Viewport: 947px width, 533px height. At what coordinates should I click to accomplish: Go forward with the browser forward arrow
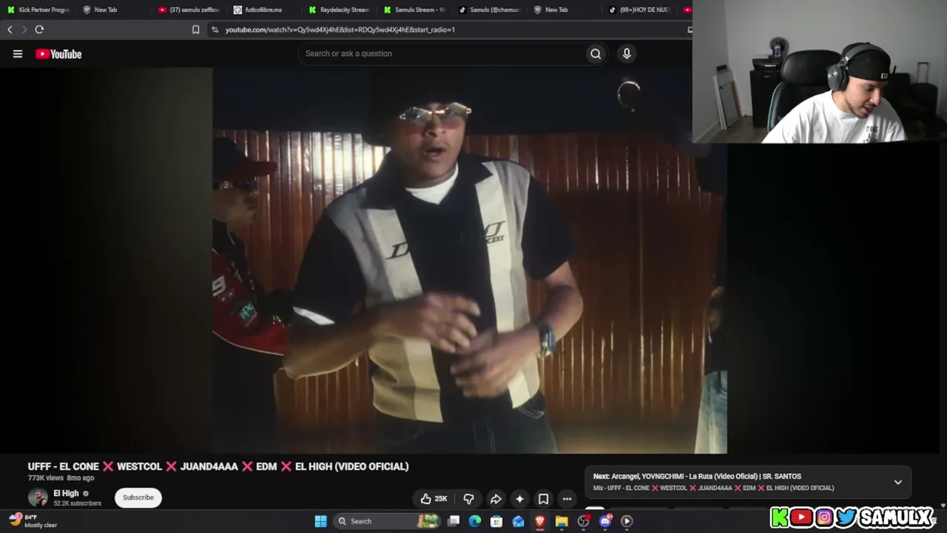tap(24, 30)
